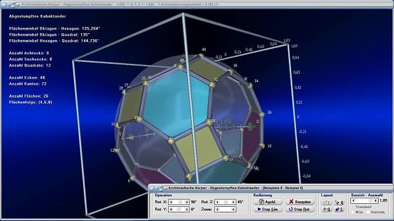Decrease Rot. Z with left arrow

tap(217, 202)
